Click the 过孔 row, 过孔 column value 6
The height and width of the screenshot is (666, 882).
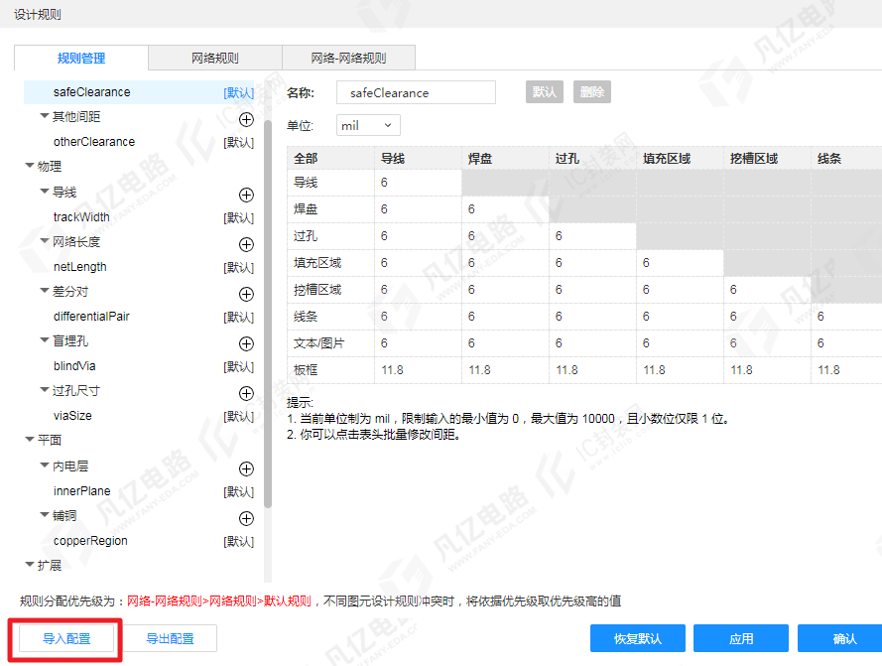pos(593,236)
